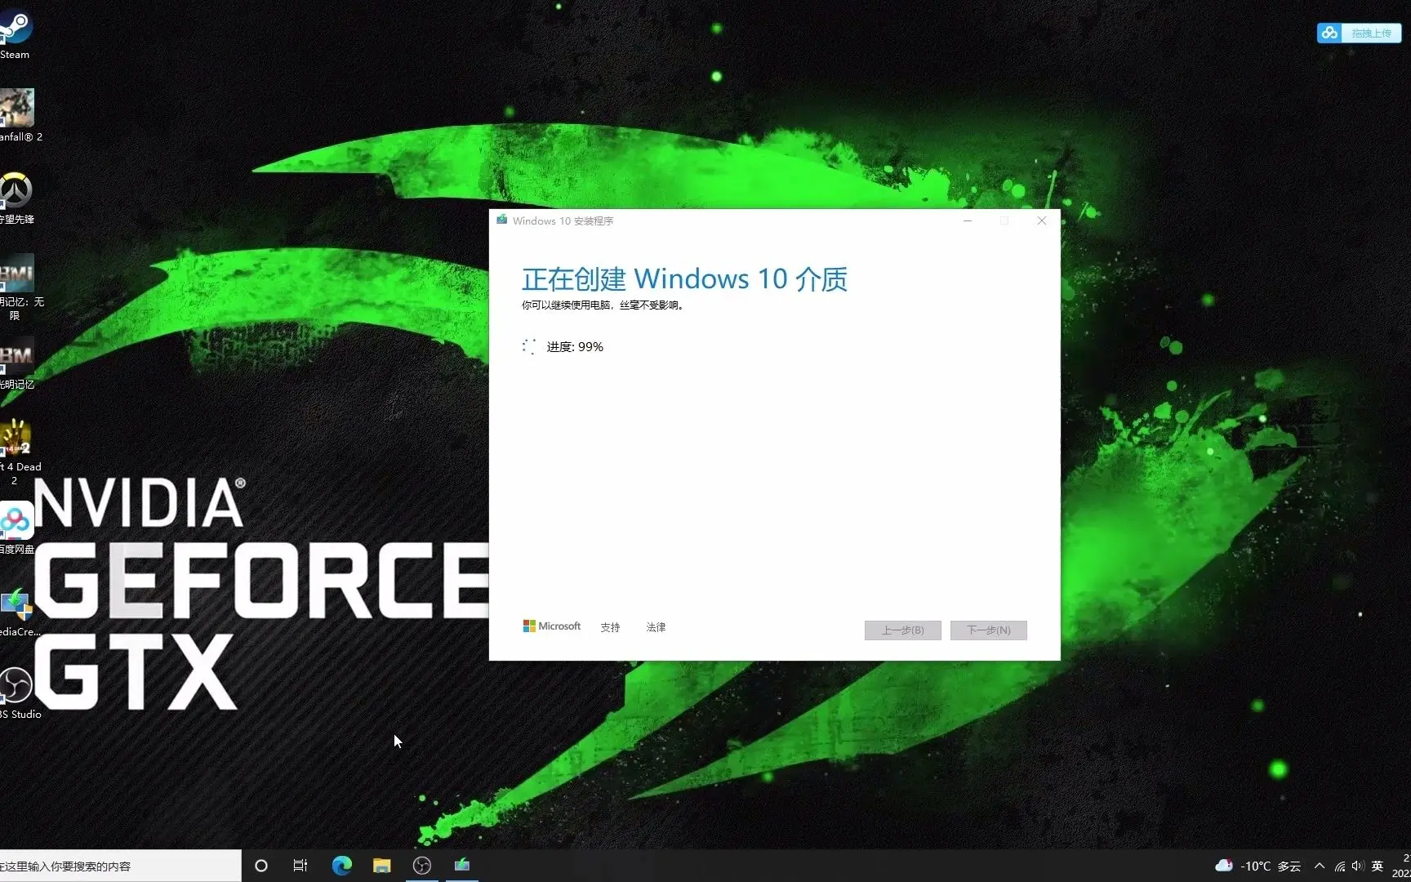
Task: Click the heading 正在创建 Windows 10 介质
Action: coord(684,279)
